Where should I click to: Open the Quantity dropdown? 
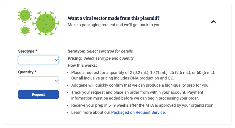[x=38, y=81]
